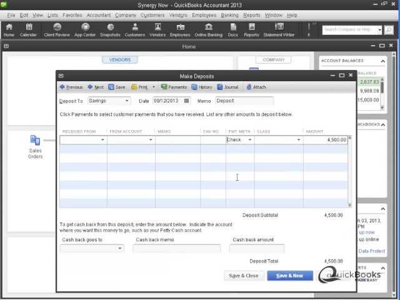The height and width of the screenshot is (300, 400).
Task: Open the Banking menu
Action: click(x=229, y=15)
